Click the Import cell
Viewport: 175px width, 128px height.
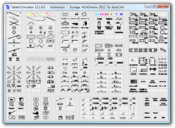(12, 108)
